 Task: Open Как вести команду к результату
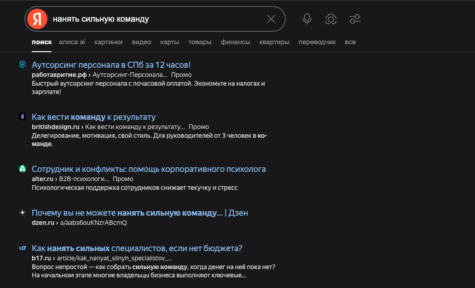click(93, 117)
